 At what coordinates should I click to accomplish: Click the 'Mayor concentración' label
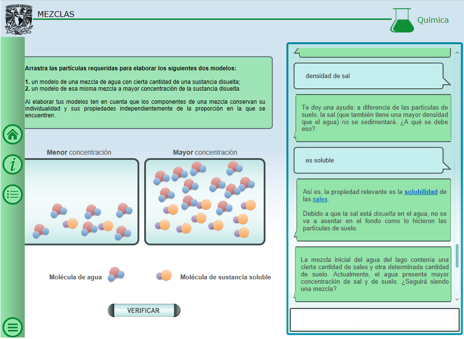tap(205, 152)
